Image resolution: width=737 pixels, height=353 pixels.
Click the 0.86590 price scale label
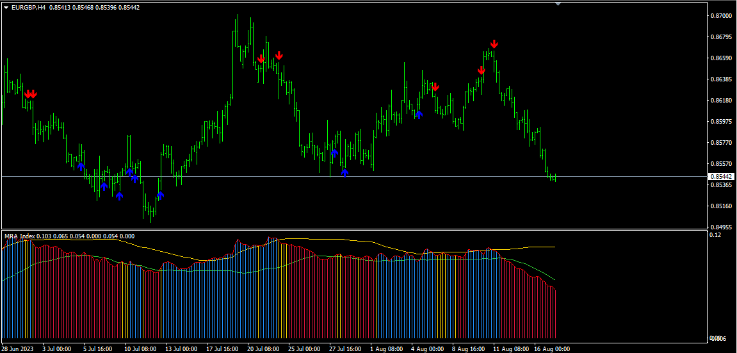(x=722, y=58)
